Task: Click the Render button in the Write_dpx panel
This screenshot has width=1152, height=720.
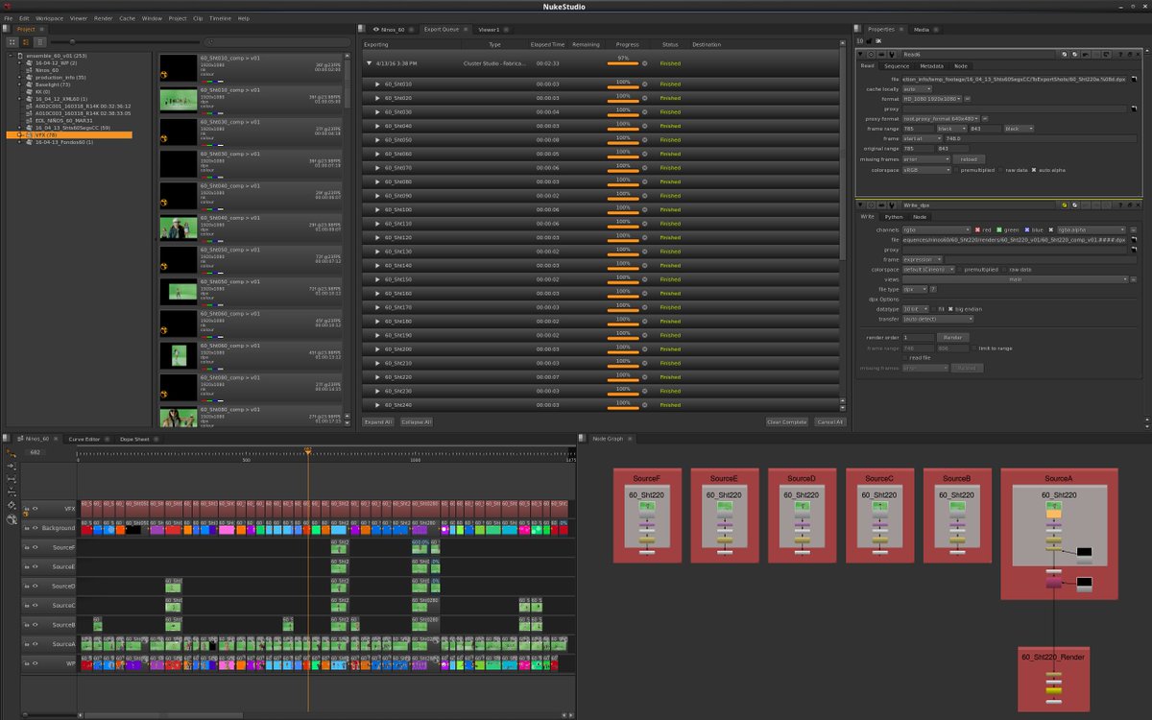Action: coord(953,337)
